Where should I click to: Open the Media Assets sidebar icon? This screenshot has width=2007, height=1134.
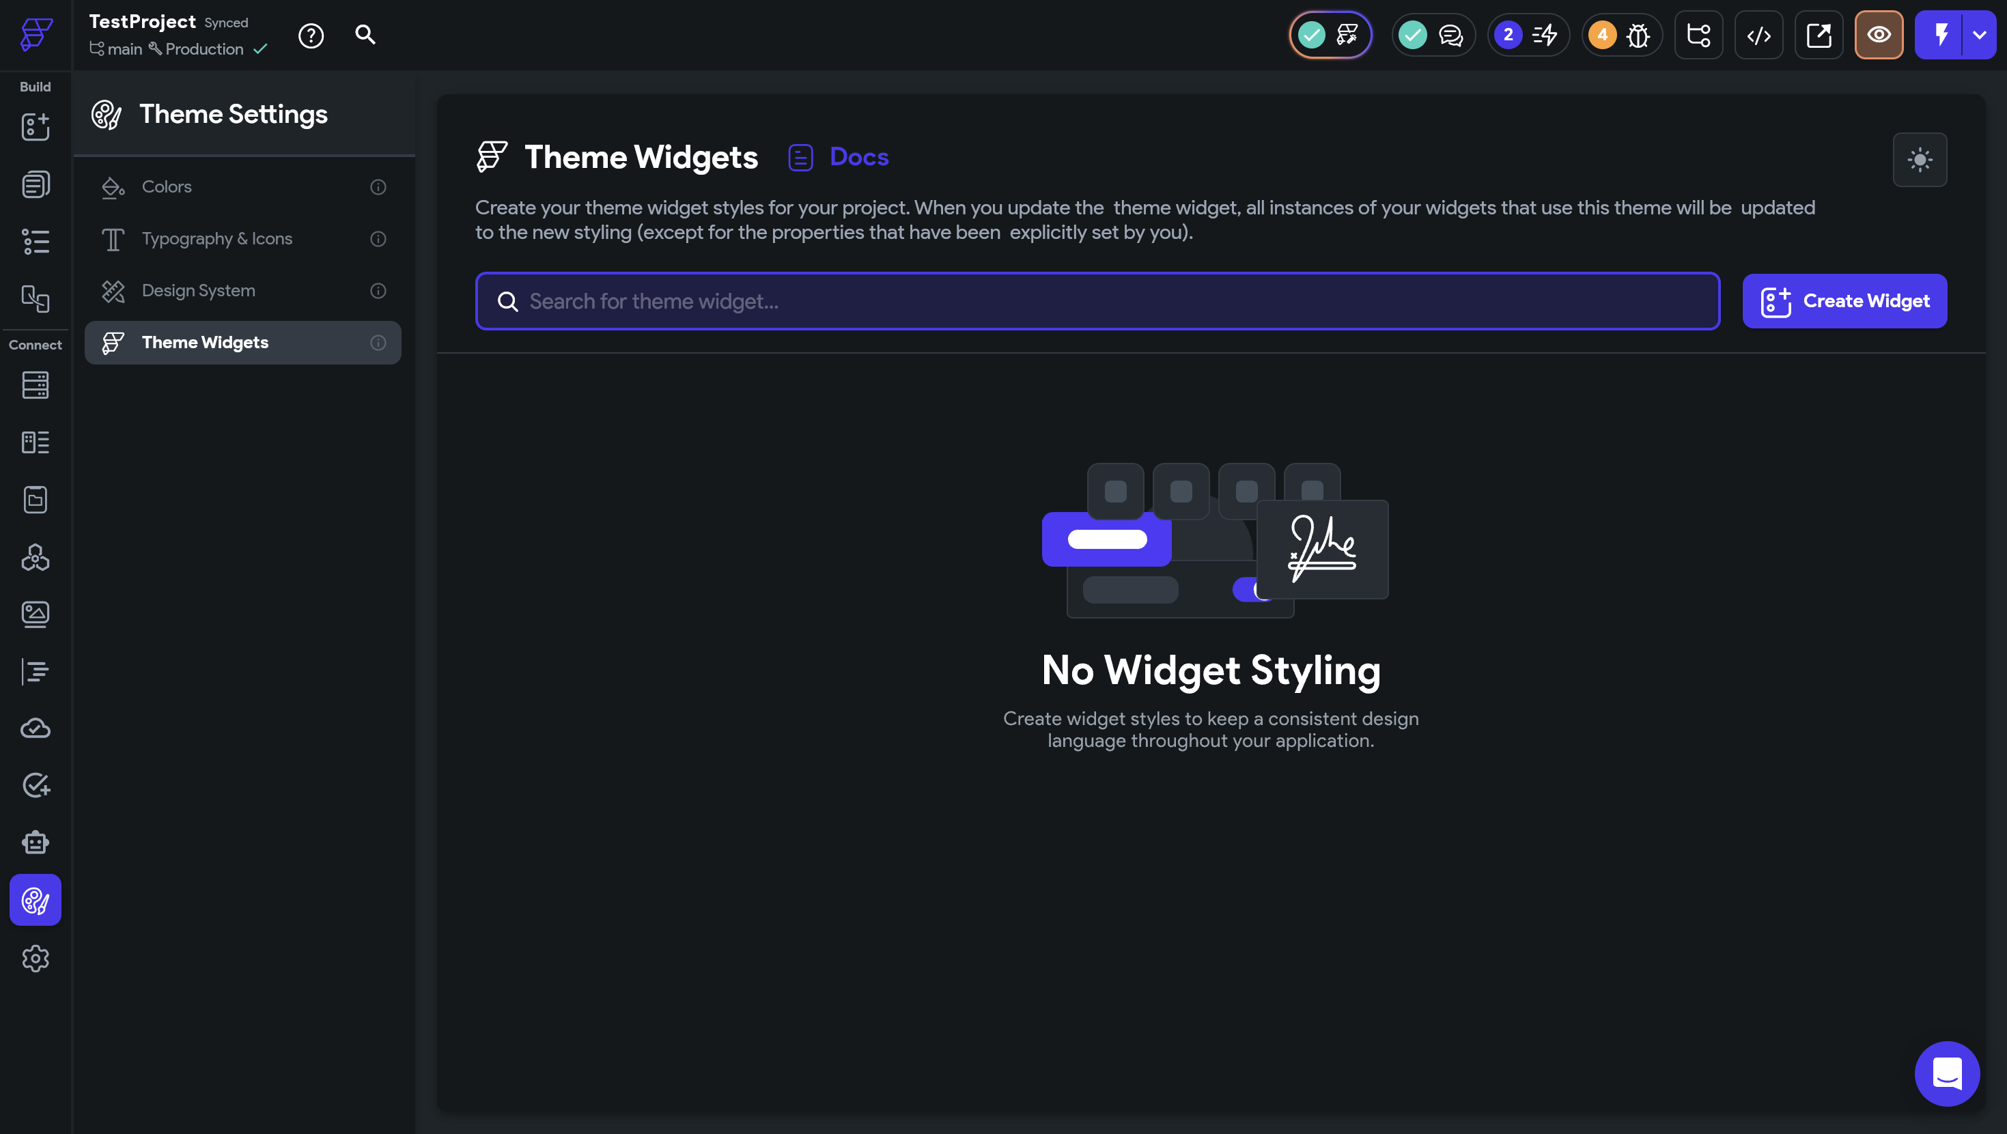coord(35,614)
